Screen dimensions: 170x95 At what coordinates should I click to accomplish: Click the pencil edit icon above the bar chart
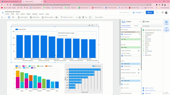(x=89, y=25)
